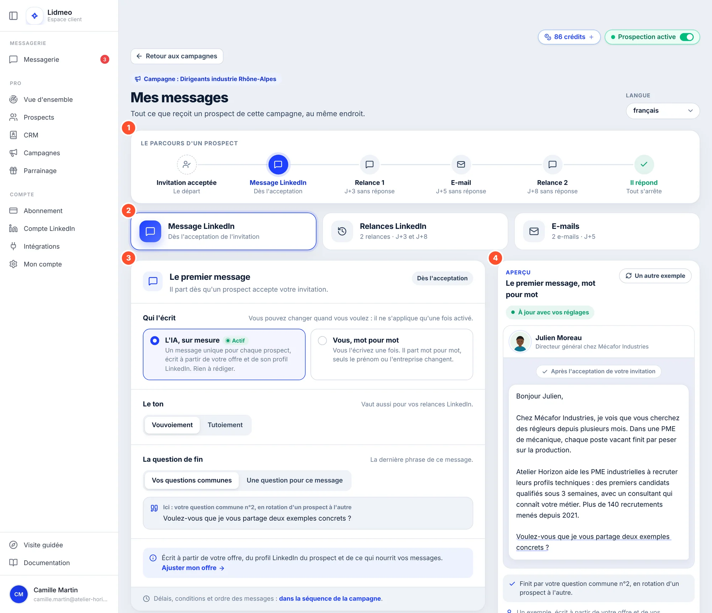Click the Relance 1 step icon
Image resolution: width=712 pixels, height=613 pixels.
[370, 164]
